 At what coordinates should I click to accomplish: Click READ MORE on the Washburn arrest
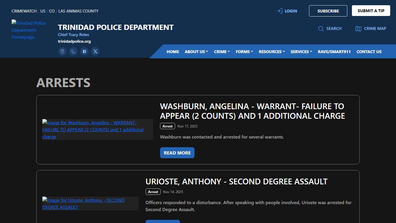(177, 152)
